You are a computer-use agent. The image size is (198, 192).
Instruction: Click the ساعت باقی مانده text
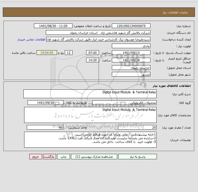click(x=24, y=53)
